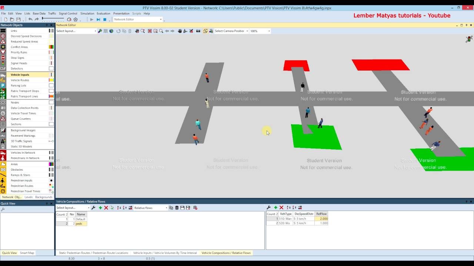Click the Vehicle Routes color swatch
Screen dimensions: 474x266
51,80
